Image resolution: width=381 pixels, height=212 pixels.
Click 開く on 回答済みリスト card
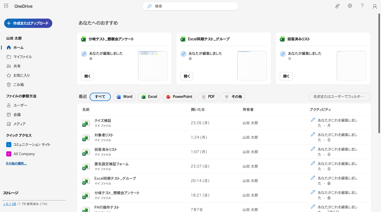pyautogui.click(x=286, y=76)
